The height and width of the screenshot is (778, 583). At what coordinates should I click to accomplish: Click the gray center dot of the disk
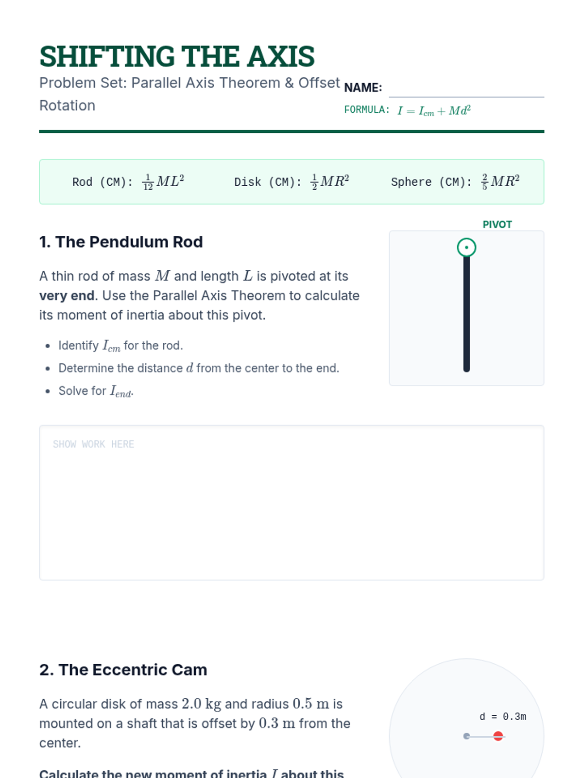coord(466,736)
